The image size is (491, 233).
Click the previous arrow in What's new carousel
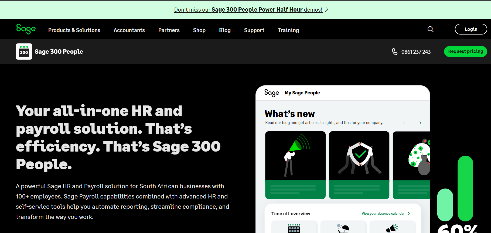(405, 123)
